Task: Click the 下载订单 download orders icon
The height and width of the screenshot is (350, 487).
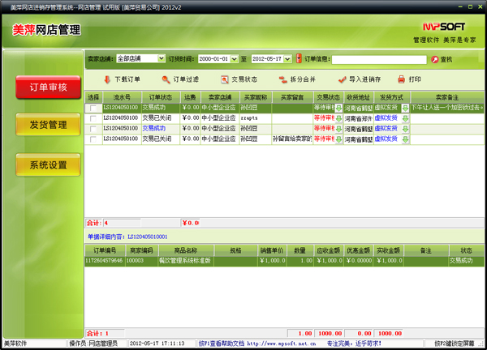Action: (x=107, y=79)
